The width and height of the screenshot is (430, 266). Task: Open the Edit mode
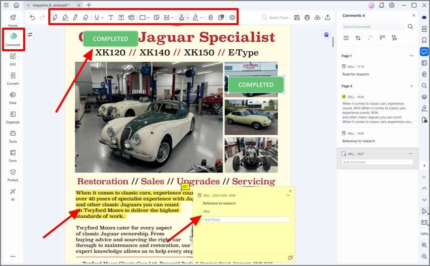pyautogui.click(x=13, y=59)
